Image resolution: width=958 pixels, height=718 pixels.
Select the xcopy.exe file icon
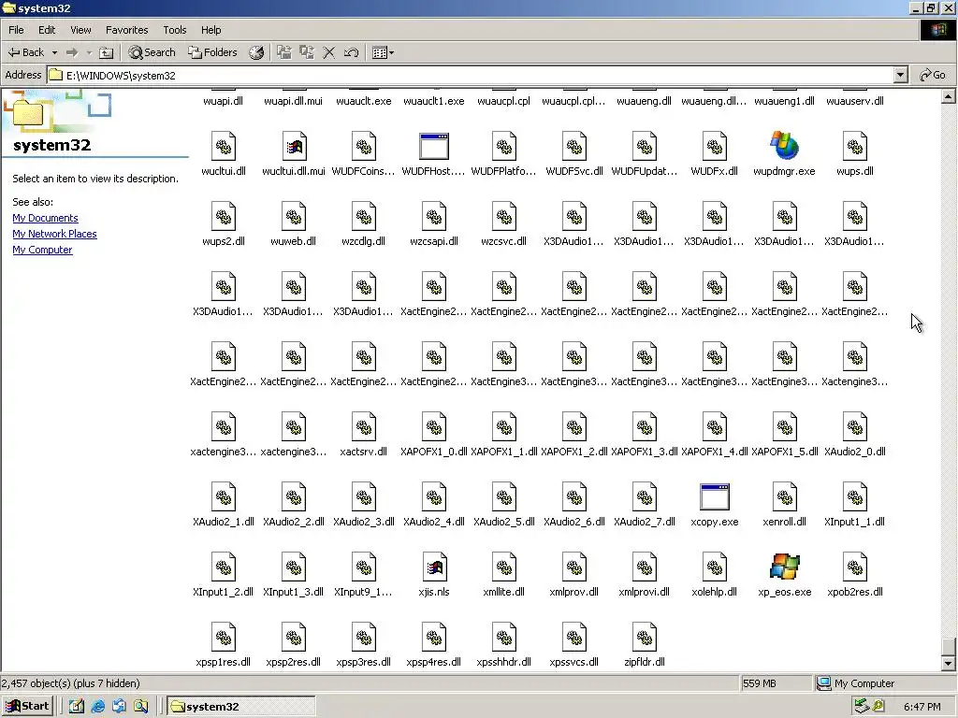pos(714,497)
